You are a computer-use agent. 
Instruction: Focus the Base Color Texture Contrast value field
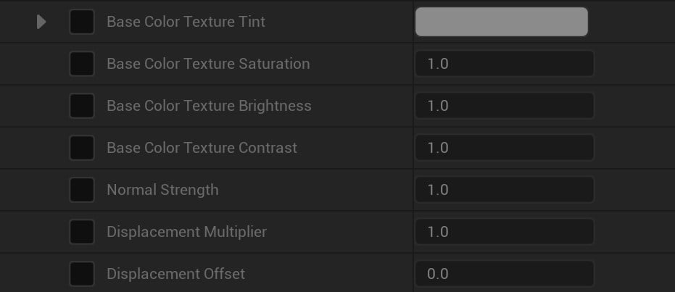[504, 148]
